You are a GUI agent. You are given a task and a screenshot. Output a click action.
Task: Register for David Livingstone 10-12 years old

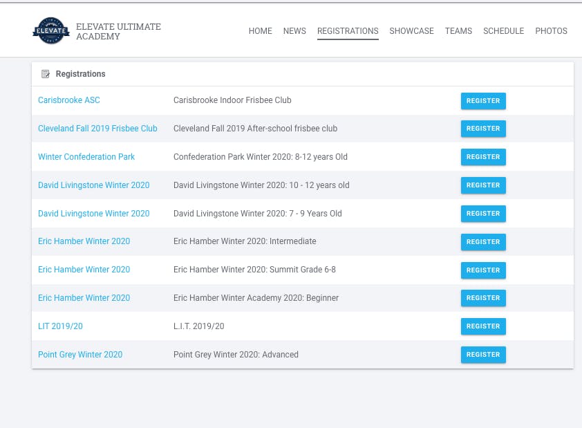[483, 185]
